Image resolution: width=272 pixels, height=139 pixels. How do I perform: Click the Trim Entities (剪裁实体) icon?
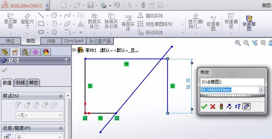[94, 16]
